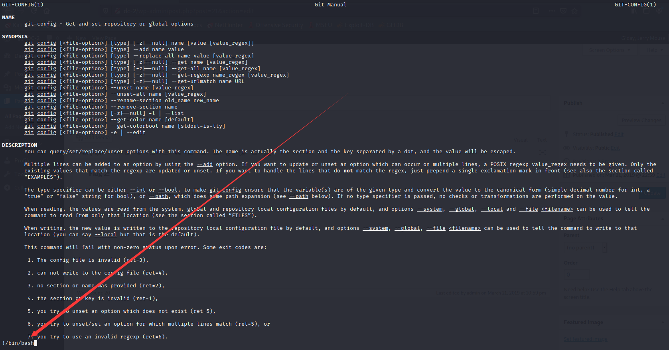Click the underlined '--add' option in description
The width and height of the screenshot is (669, 350).
click(x=205, y=164)
